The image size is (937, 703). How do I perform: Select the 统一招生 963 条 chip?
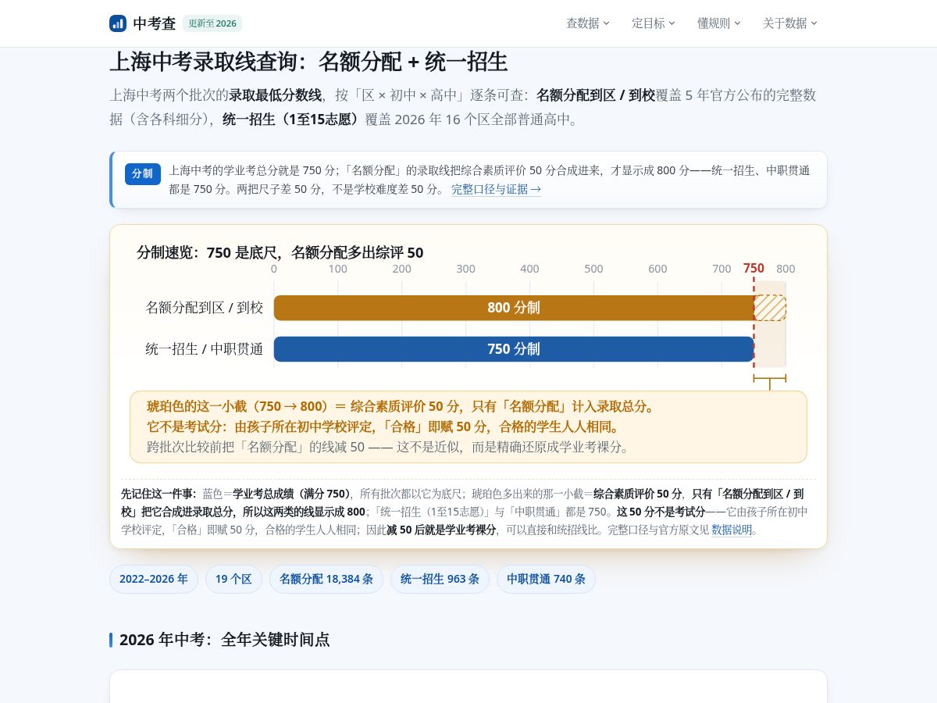tap(440, 579)
